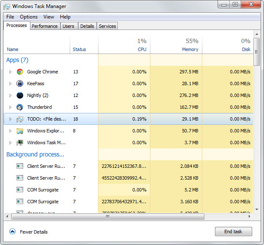The width and height of the screenshot is (264, 245).
Task: Click the Windows Explorer folder icon
Action: pos(20,131)
